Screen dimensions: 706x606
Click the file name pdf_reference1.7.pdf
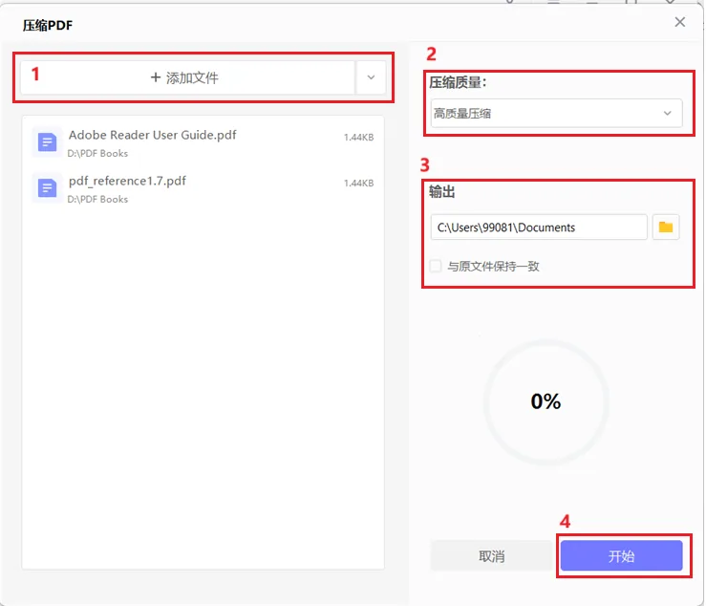(127, 181)
